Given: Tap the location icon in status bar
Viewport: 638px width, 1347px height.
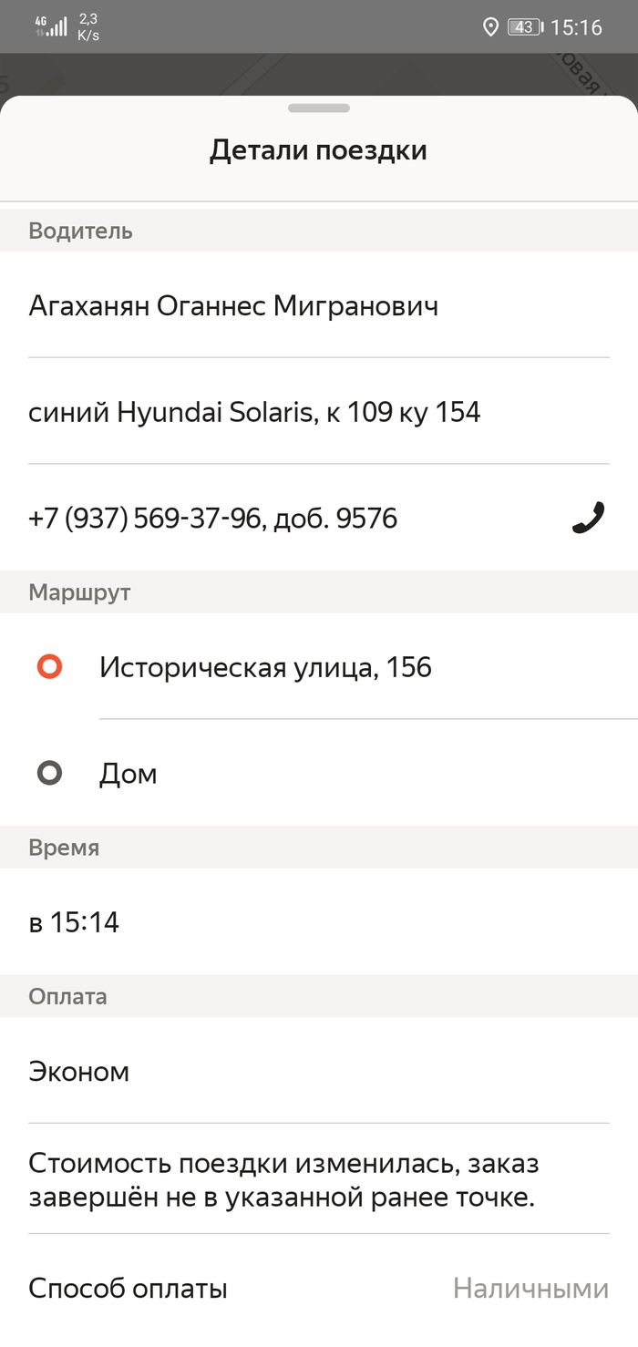Looking at the screenshot, I should 490,27.
